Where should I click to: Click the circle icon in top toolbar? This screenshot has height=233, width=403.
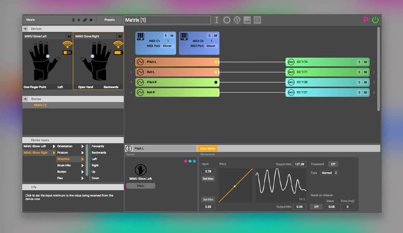[227, 20]
